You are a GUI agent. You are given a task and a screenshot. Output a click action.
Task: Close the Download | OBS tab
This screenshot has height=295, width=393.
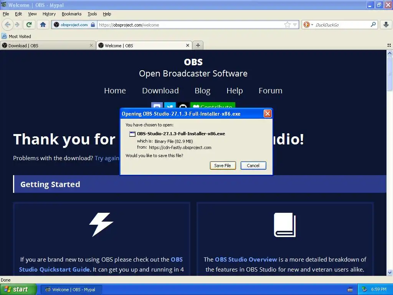pos(91,45)
